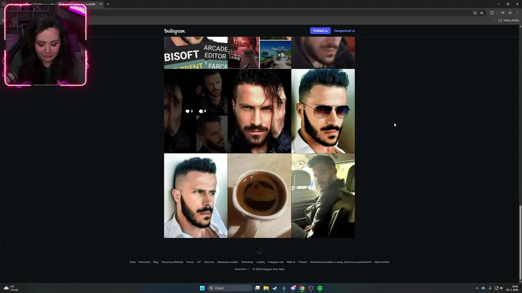
Task: Expand the Slovenčina language dropdown
Action: (x=242, y=269)
